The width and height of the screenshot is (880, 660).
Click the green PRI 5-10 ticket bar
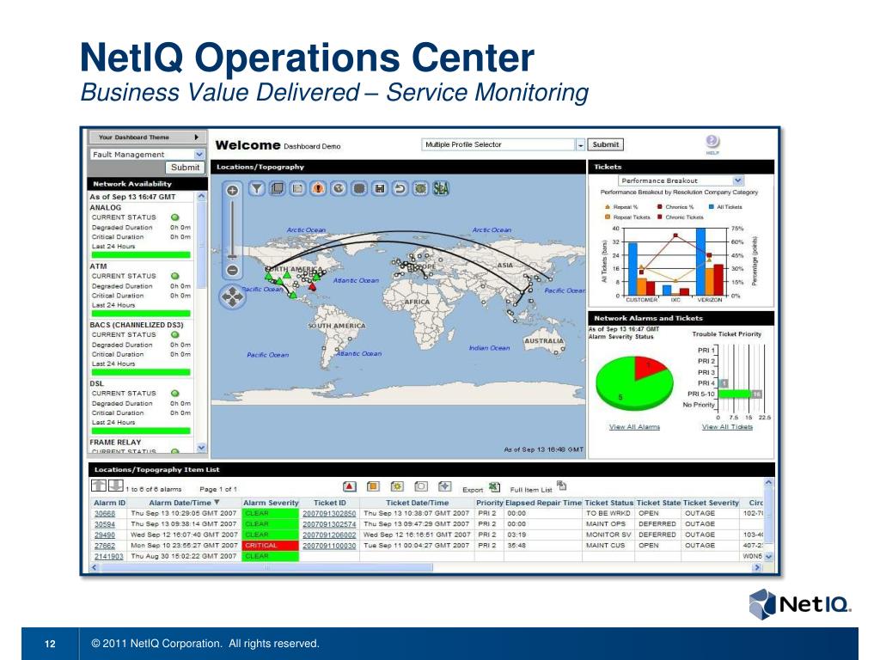point(734,394)
